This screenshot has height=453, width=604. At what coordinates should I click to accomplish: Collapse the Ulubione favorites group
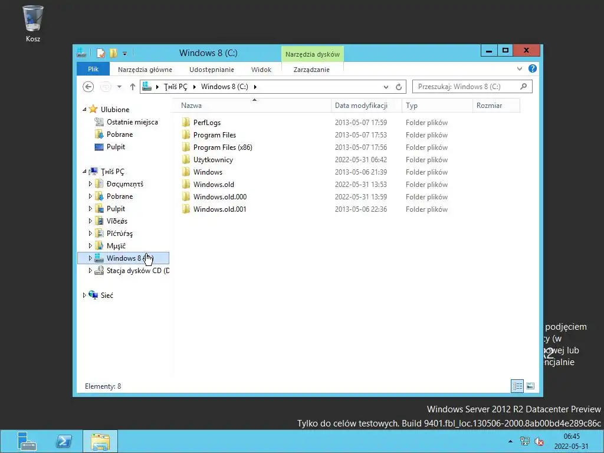click(x=84, y=109)
